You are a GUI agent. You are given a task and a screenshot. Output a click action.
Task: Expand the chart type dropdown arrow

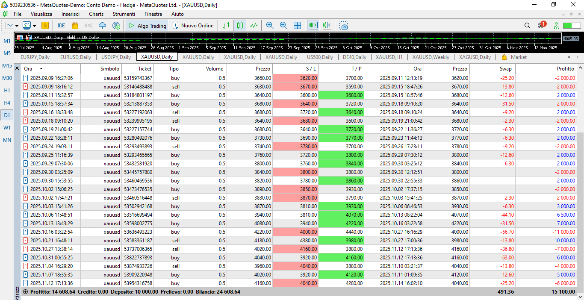(16, 26)
